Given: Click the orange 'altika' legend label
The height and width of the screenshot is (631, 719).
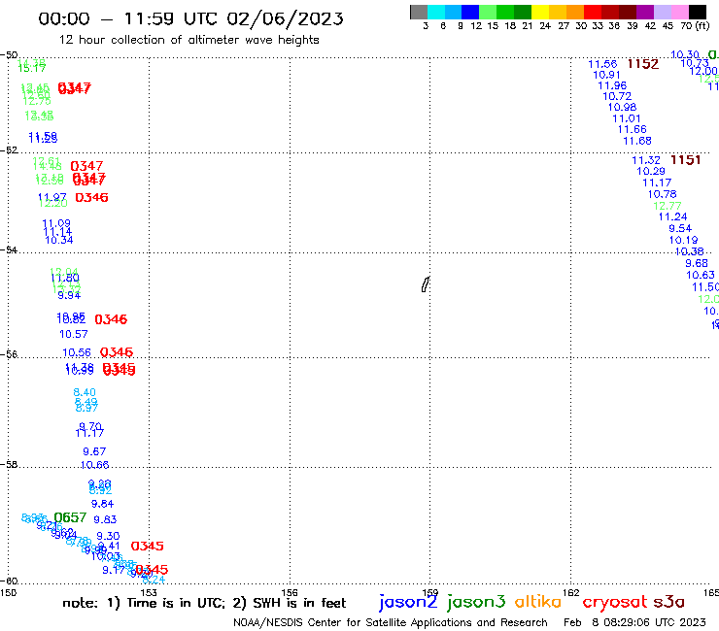Looking at the screenshot, I should click(538, 602).
